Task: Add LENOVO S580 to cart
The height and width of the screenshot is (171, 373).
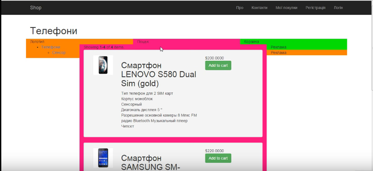Action: click(218, 65)
